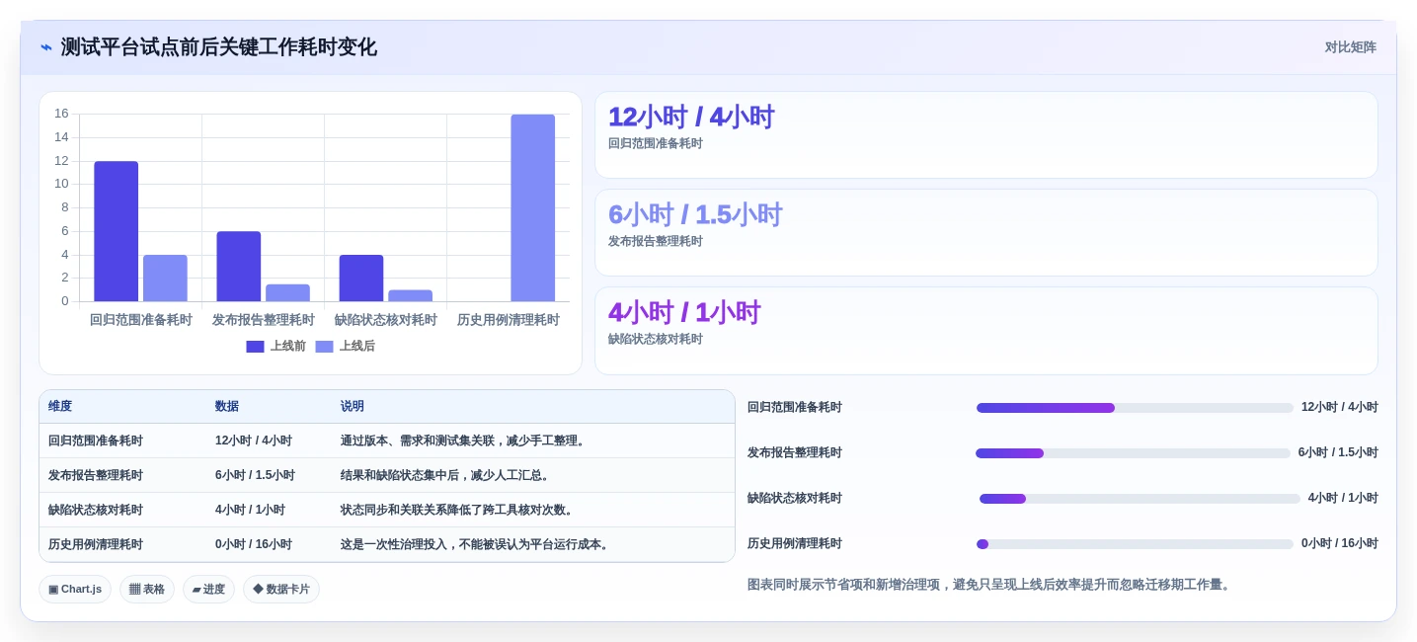Click y-axis value 16 on the chart

(61, 114)
